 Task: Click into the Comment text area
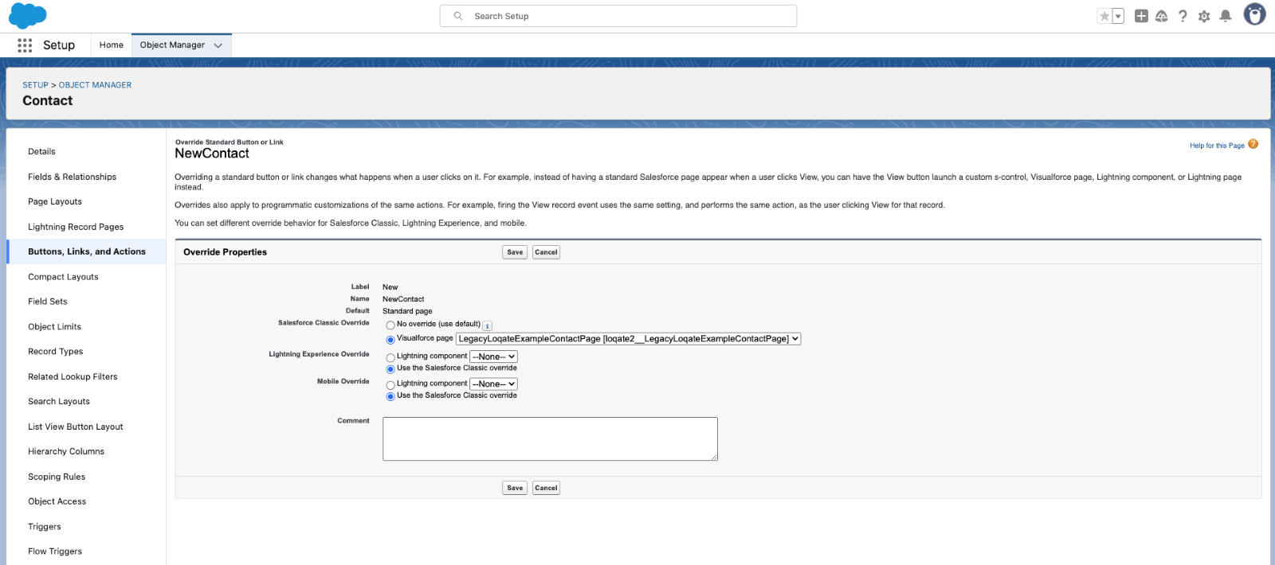(x=550, y=438)
